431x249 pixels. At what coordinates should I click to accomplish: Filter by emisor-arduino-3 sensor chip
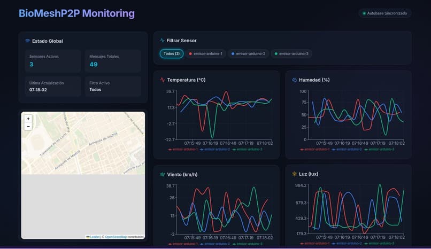tap(291, 53)
